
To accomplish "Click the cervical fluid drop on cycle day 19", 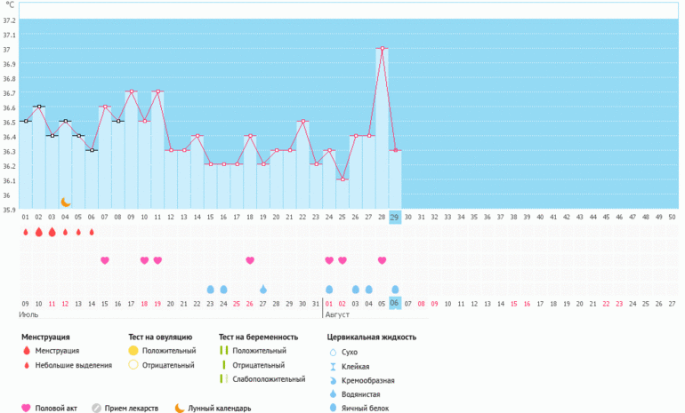I will click(263, 290).
